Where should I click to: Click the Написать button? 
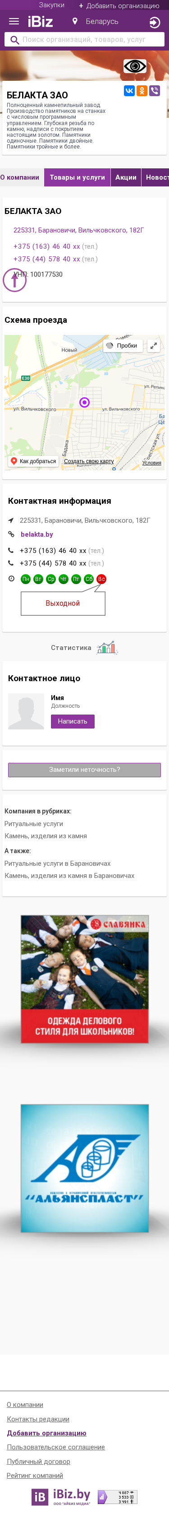pos(73,721)
